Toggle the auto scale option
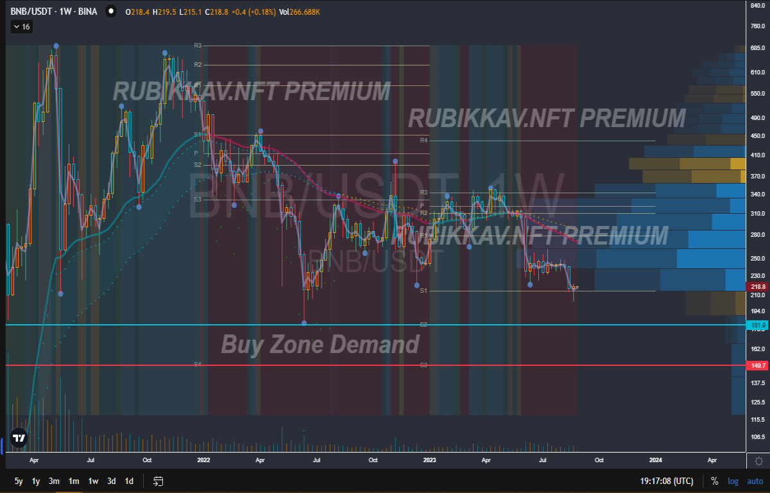Viewport: 770px width, 493px height. click(x=755, y=481)
